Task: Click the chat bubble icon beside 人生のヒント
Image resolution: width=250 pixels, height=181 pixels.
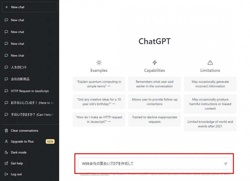Action: tap(6, 67)
